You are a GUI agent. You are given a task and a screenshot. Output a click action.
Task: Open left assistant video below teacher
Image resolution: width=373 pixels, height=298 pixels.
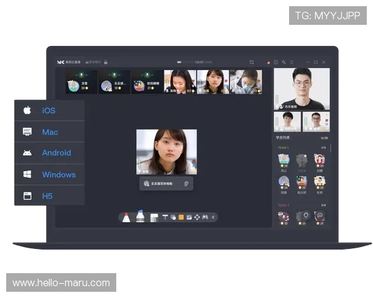click(287, 122)
